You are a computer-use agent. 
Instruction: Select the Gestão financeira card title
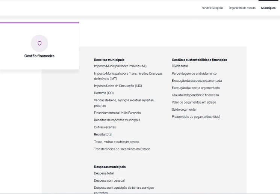point(39,56)
